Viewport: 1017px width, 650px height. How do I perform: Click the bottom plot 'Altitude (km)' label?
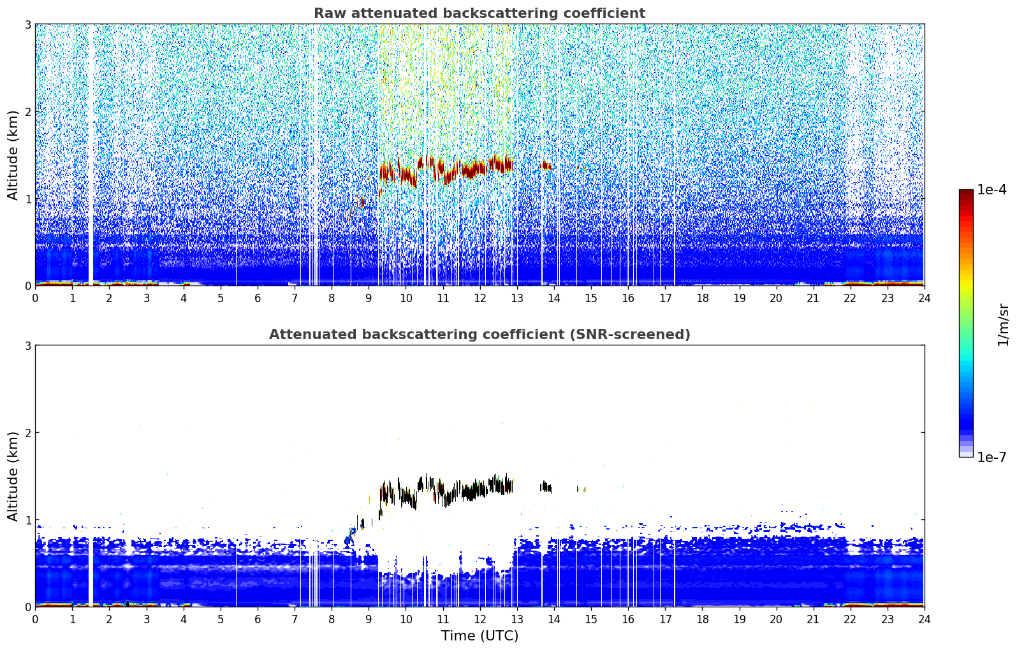click(13, 476)
